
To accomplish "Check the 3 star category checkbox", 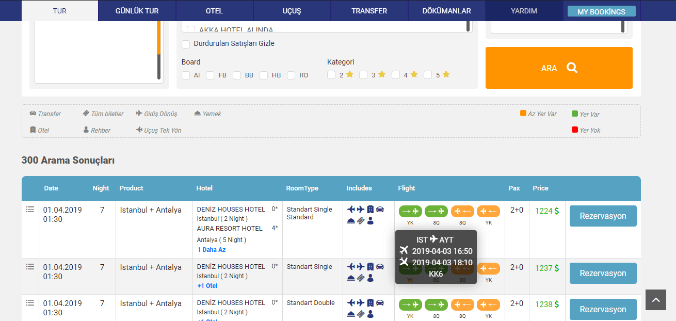I will coord(364,75).
